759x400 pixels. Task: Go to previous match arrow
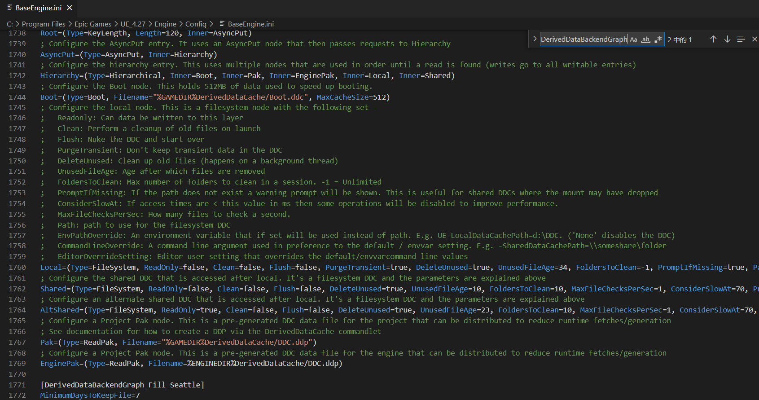tap(713, 40)
